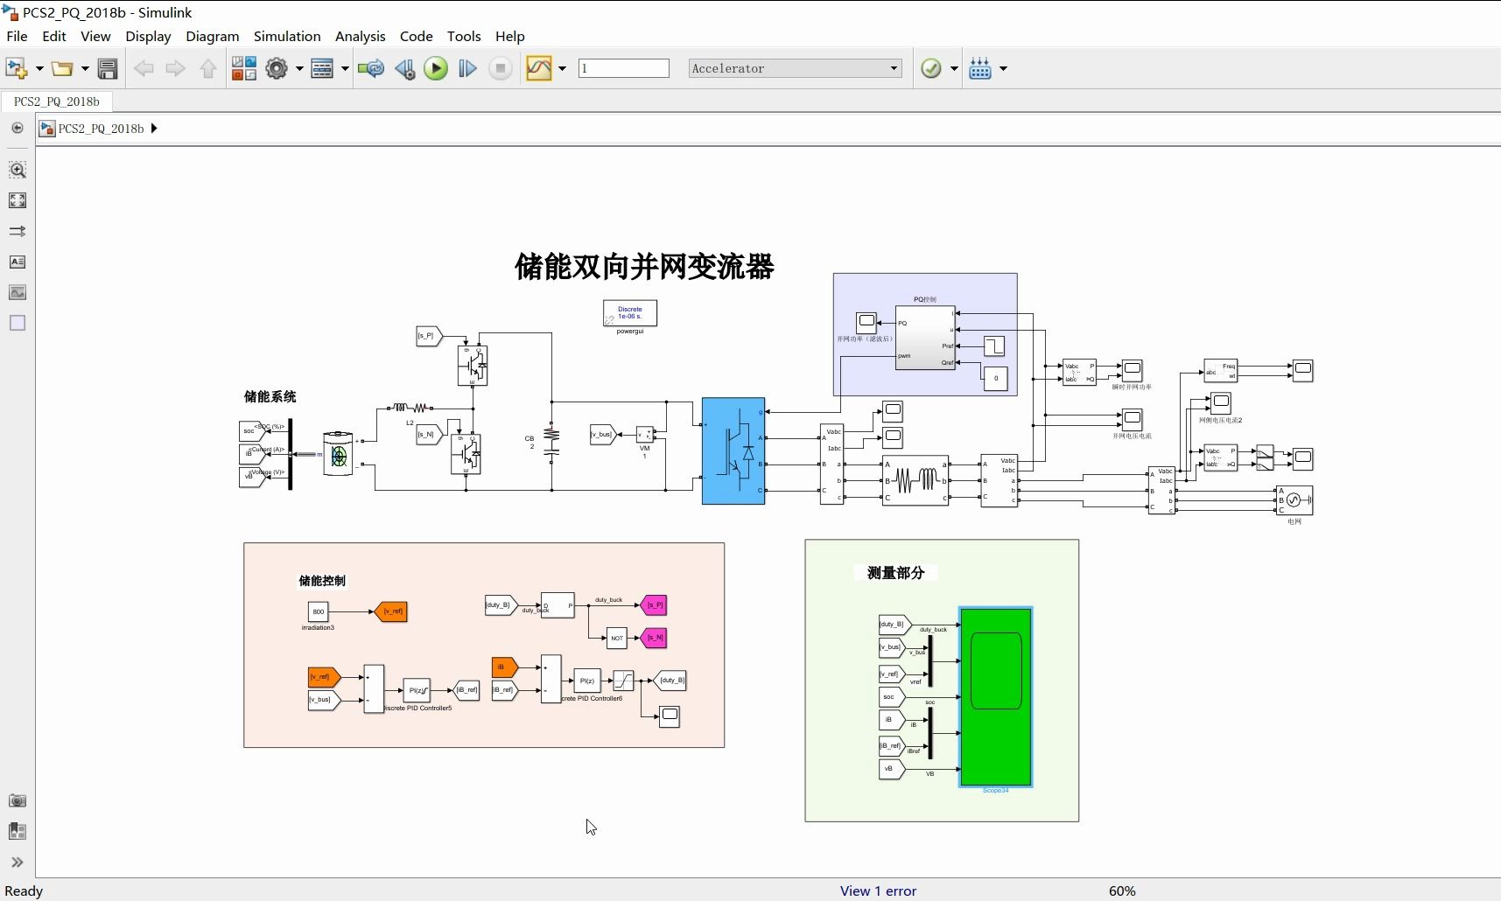Click the Viewmarks icon in palette
The image size is (1501, 901).
tap(17, 831)
